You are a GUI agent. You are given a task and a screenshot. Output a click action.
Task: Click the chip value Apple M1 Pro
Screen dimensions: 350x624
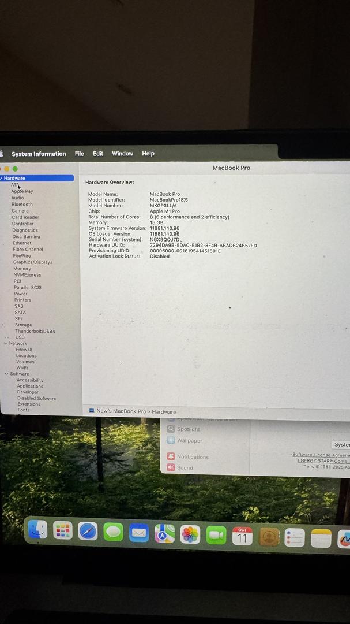pyautogui.click(x=165, y=211)
